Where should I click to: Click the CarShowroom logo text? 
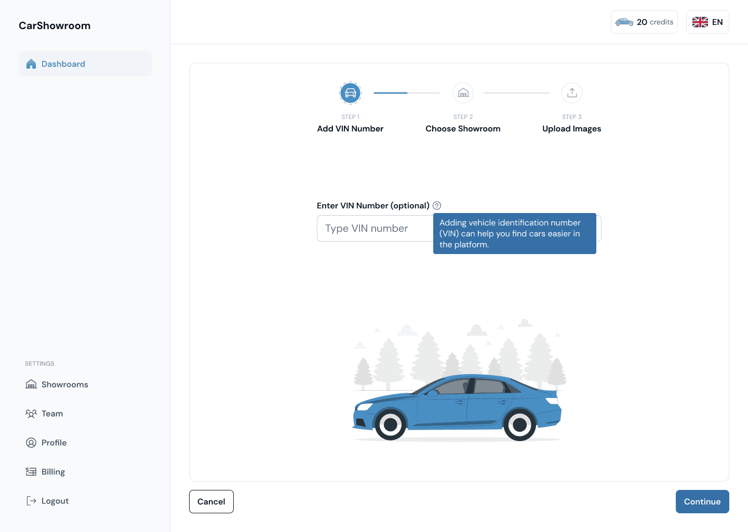coord(55,25)
